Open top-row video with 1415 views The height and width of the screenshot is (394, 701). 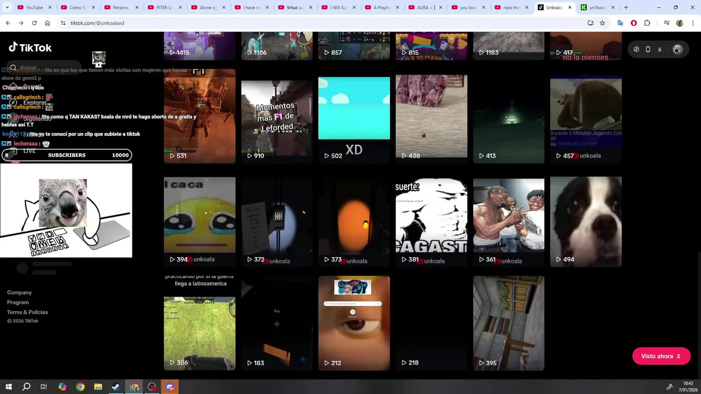click(x=199, y=45)
